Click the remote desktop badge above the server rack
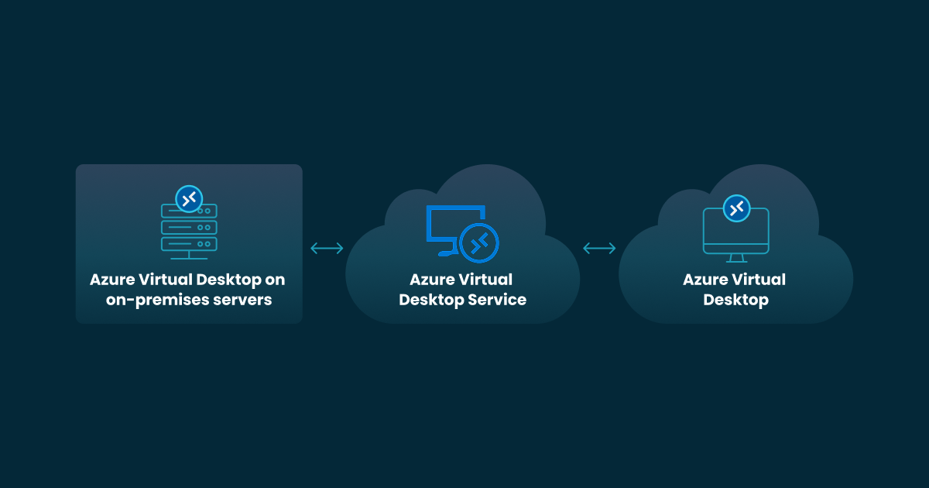 point(189,199)
